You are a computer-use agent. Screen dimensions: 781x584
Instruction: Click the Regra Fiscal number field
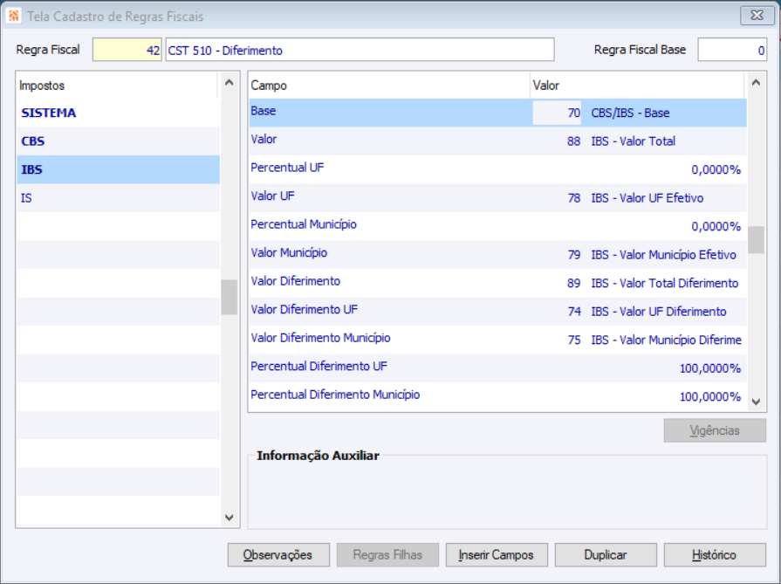tap(127, 51)
